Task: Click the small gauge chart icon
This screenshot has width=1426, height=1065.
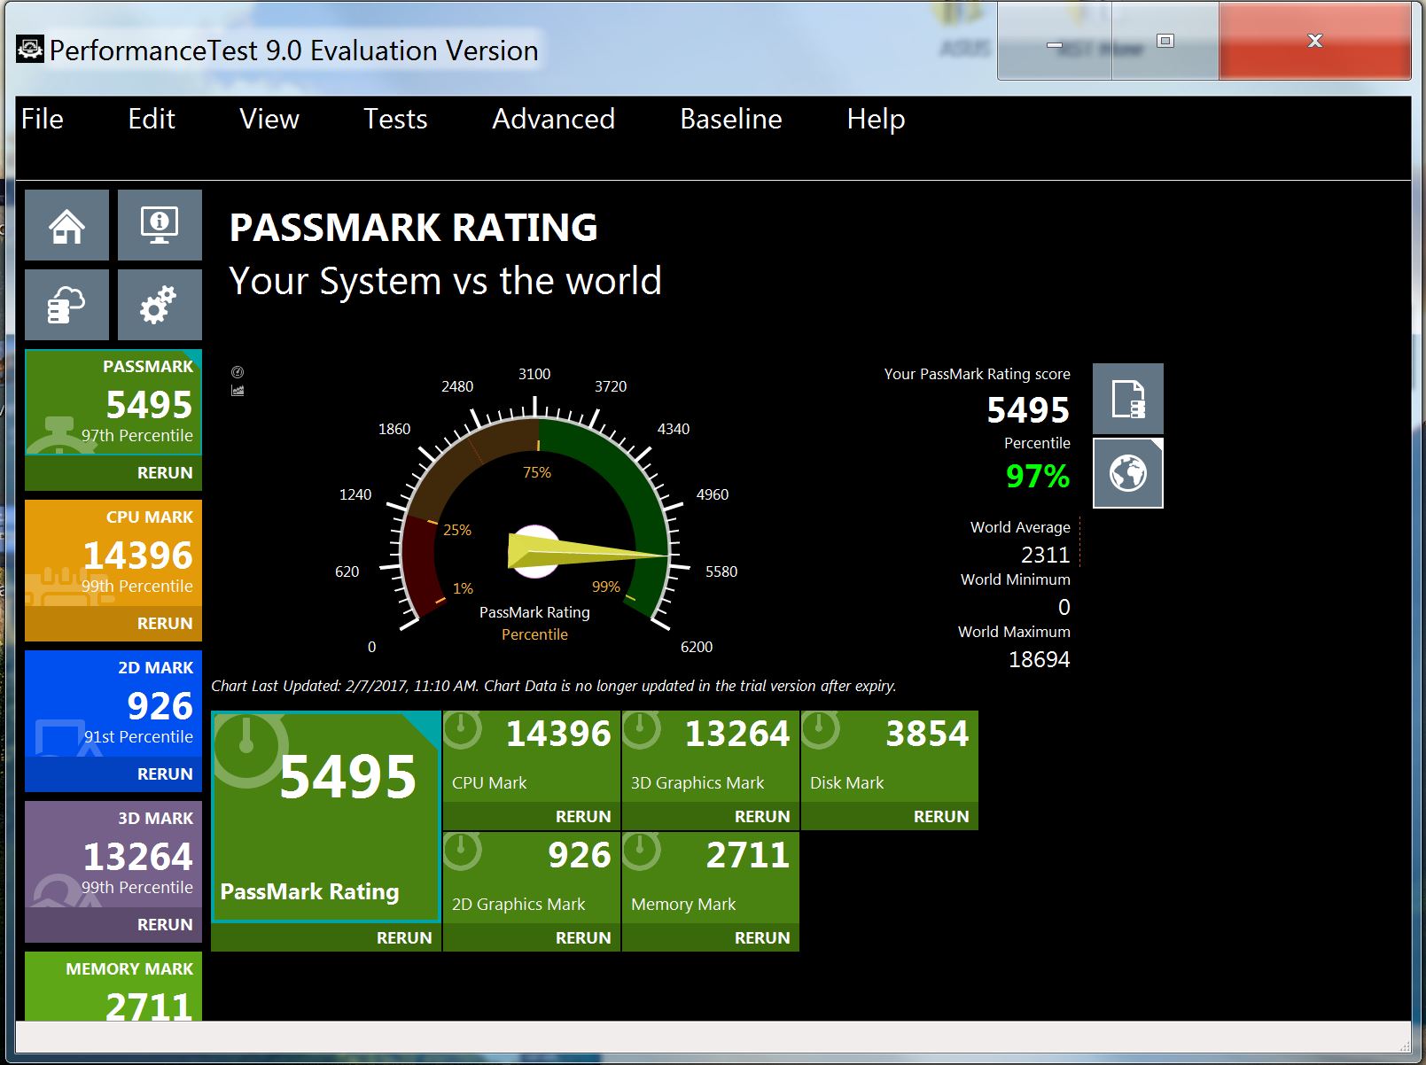Action: point(238,372)
